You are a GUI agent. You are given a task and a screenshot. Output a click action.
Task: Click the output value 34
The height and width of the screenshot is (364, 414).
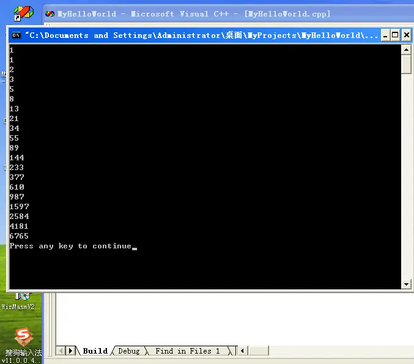[14, 128]
